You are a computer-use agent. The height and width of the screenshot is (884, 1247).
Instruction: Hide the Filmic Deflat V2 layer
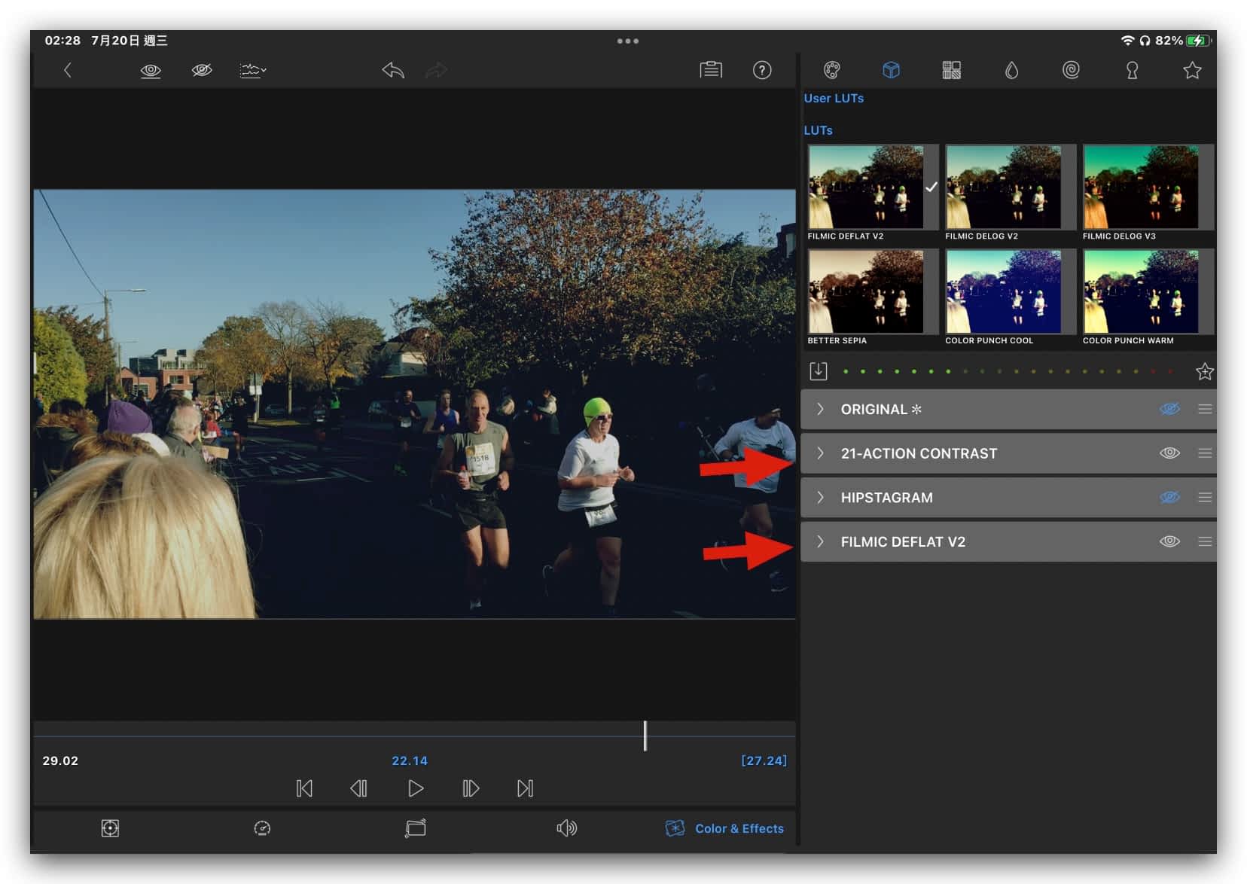tap(1169, 541)
